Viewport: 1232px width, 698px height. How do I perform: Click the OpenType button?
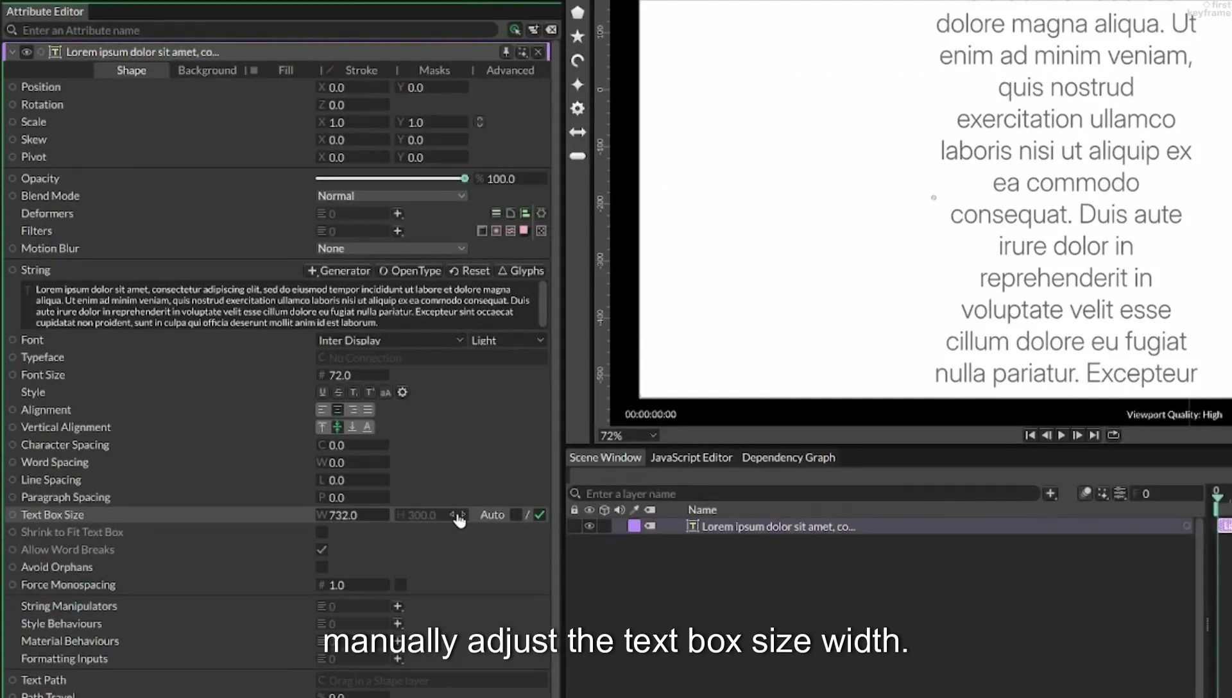pyautogui.click(x=410, y=271)
